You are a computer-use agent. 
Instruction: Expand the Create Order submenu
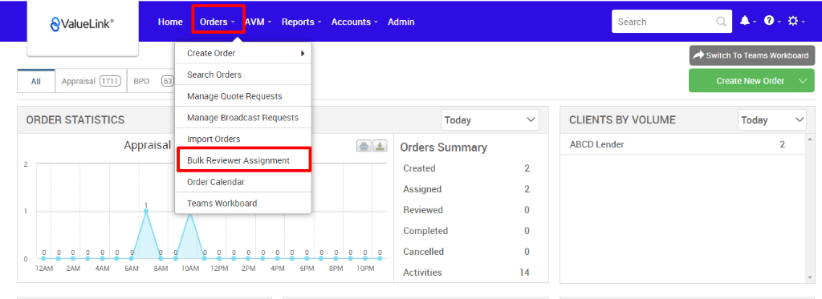point(243,54)
